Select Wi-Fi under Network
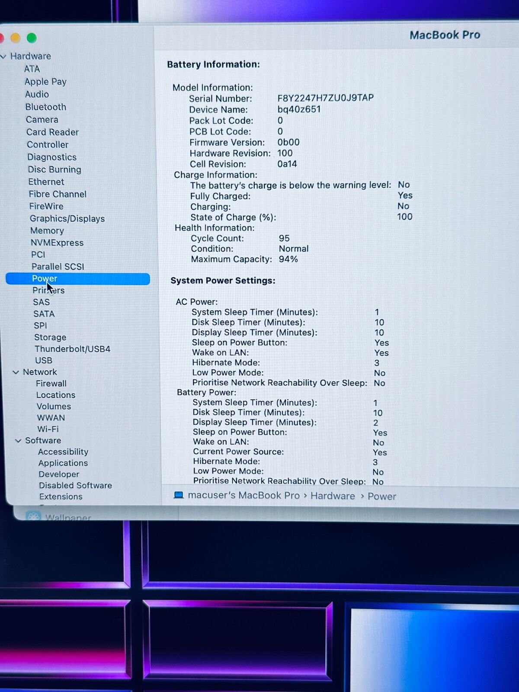The width and height of the screenshot is (519, 692). pyautogui.click(x=48, y=429)
